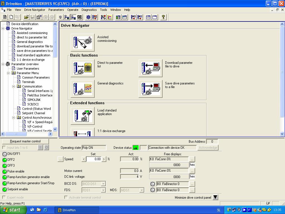Toggle the OFF3 green indicator
The width and height of the screenshot is (285, 214).
click(x=4, y=166)
